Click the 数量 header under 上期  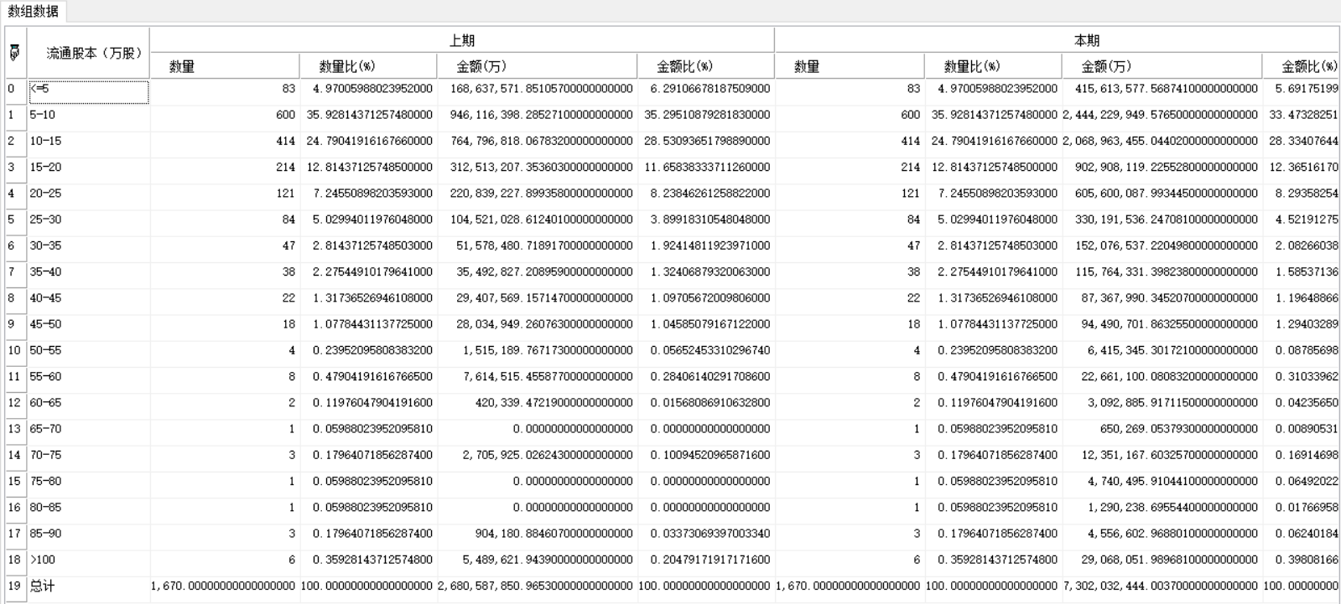point(182,66)
